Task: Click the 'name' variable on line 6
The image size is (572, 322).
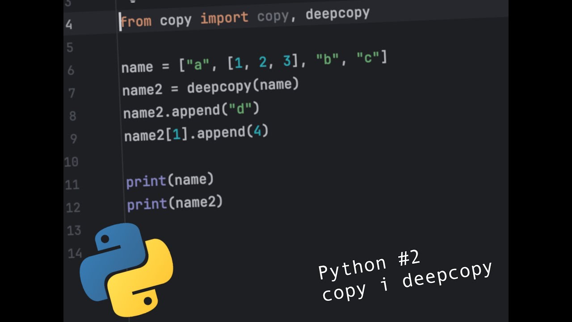Action: pos(137,68)
